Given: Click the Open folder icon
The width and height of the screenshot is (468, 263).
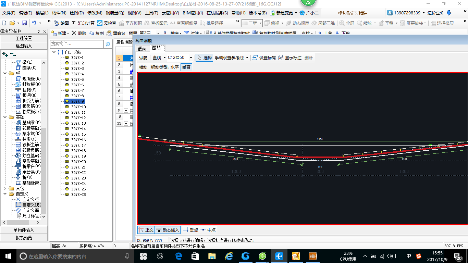Looking at the screenshot, I should point(12,23).
